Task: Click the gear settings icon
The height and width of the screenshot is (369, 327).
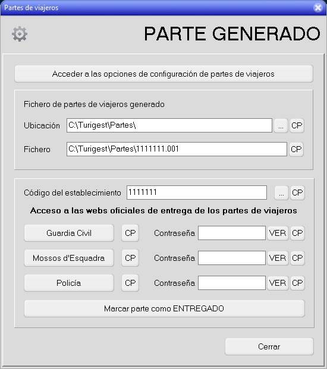Action: (x=20, y=34)
